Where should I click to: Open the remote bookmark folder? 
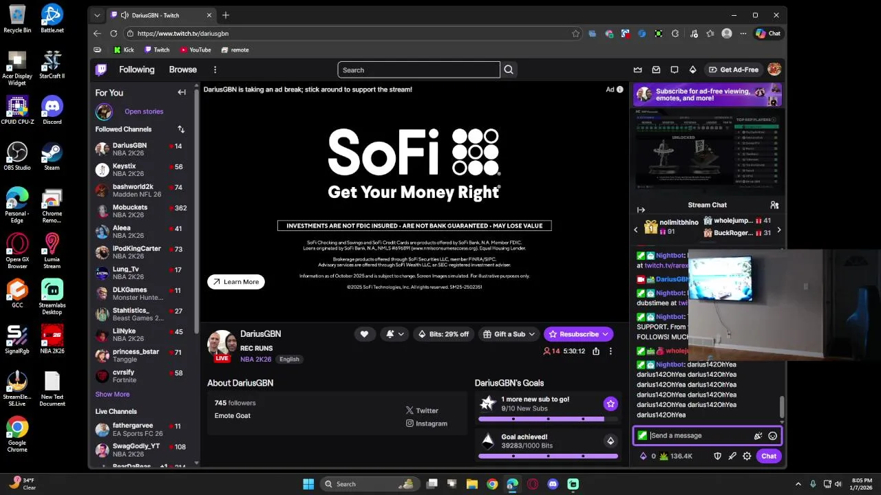[x=235, y=49]
